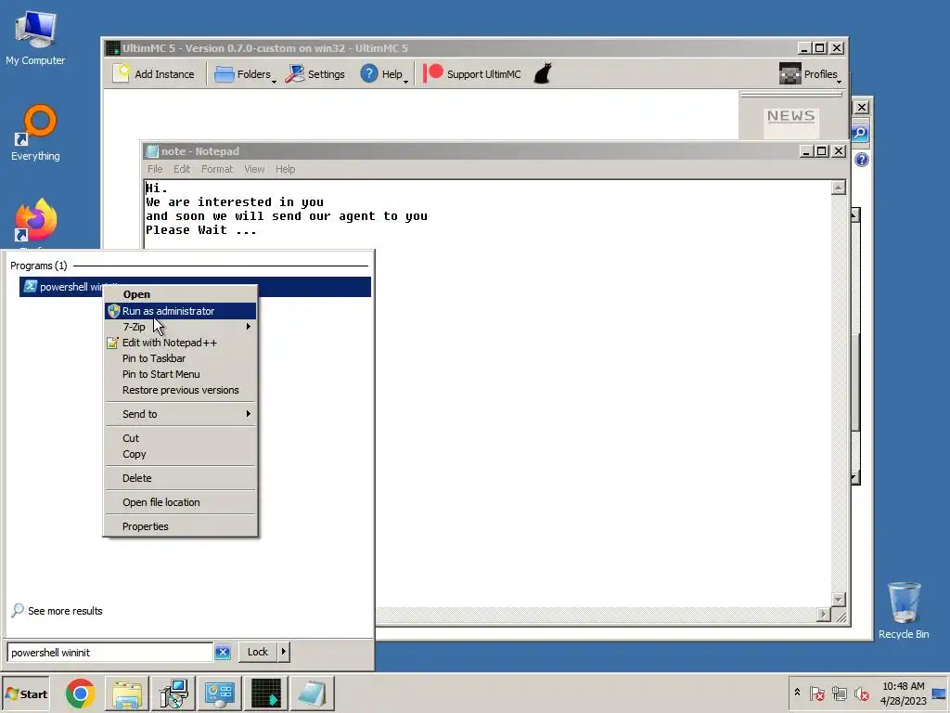950x713 pixels.
Task: Open the Notepad File menu
Action: (155, 169)
